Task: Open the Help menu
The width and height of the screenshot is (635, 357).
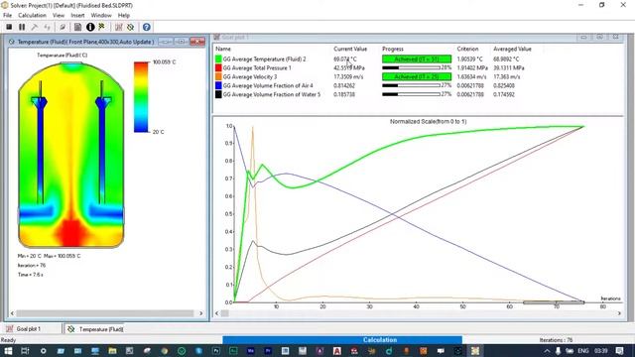Action: pyautogui.click(x=124, y=16)
